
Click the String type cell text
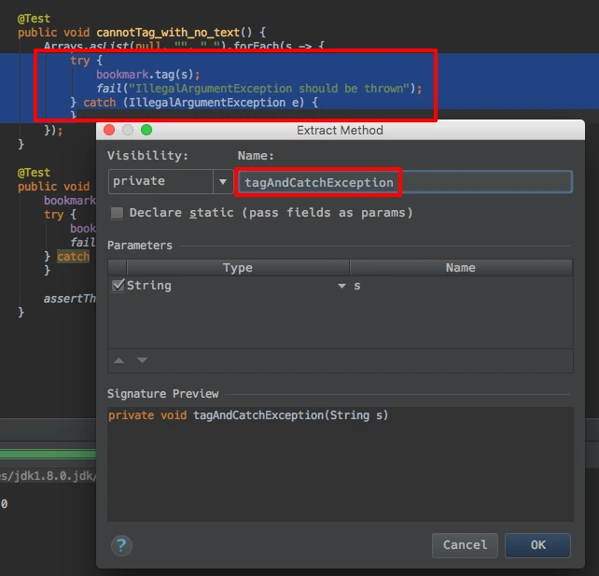[149, 286]
